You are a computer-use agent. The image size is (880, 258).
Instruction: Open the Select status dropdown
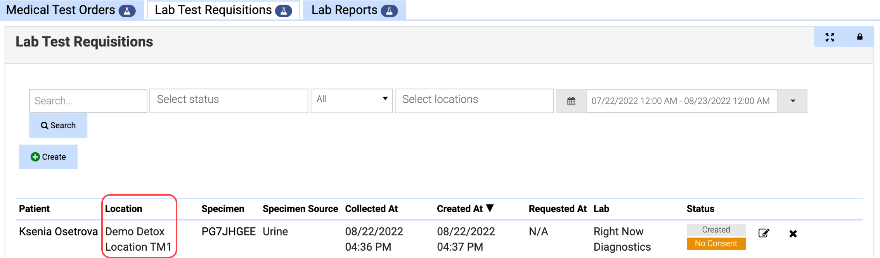point(229,100)
